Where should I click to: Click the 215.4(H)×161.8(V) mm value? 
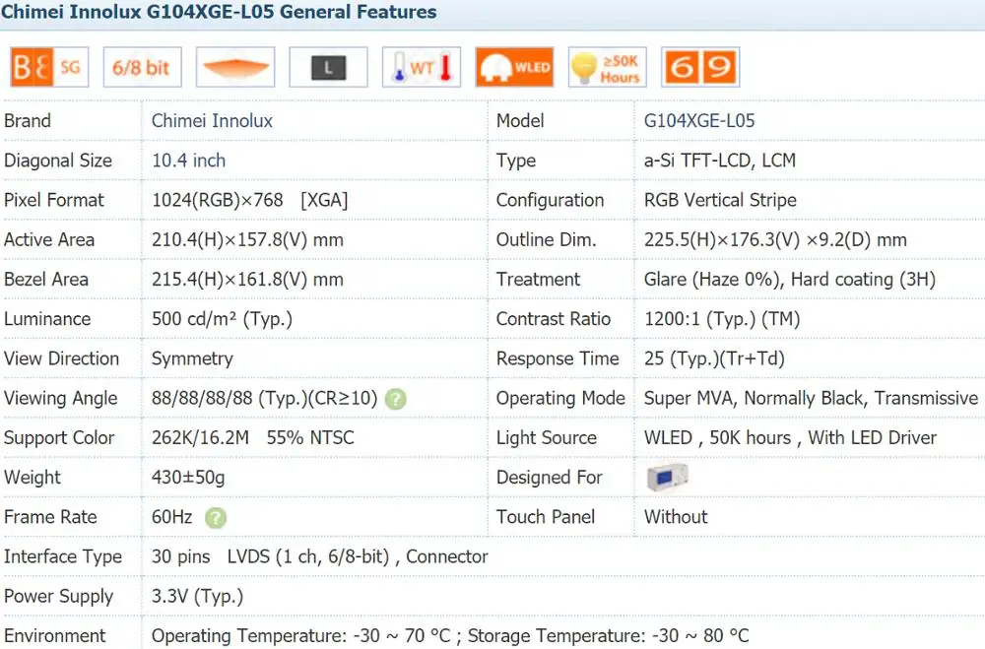click(247, 279)
